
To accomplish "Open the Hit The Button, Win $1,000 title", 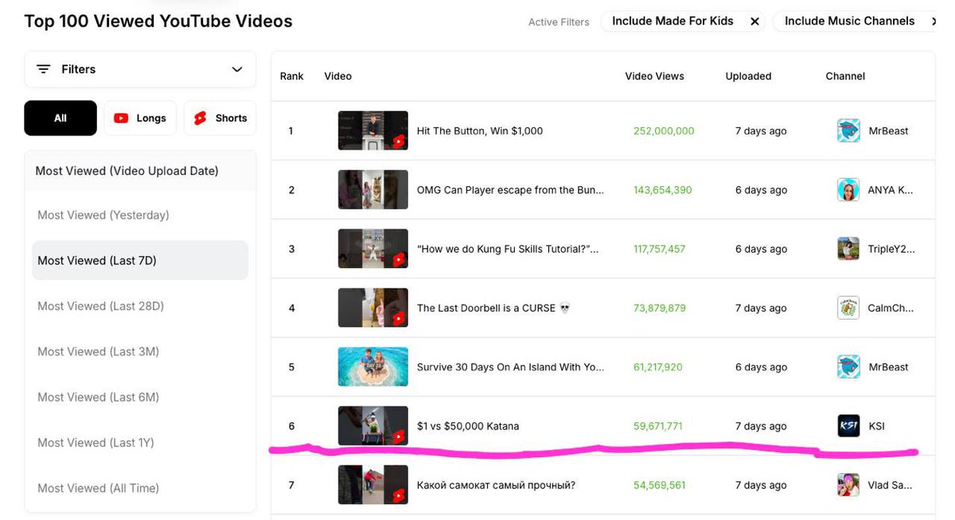I will point(480,131).
